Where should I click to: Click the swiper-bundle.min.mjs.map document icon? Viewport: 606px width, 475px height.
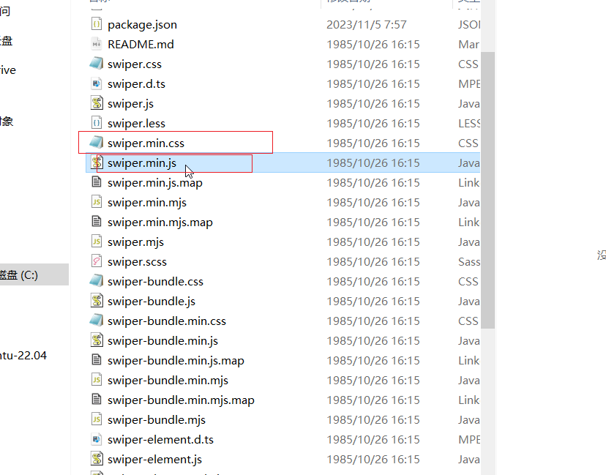(x=97, y=400)
